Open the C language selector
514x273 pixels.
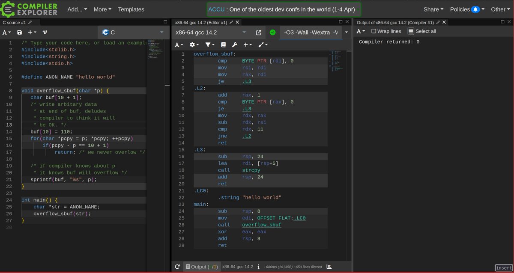pos(134,32)
